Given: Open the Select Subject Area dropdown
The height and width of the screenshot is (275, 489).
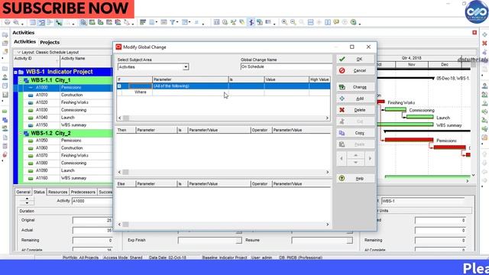Looking at the screenshot, I should (x=186, y=67).
